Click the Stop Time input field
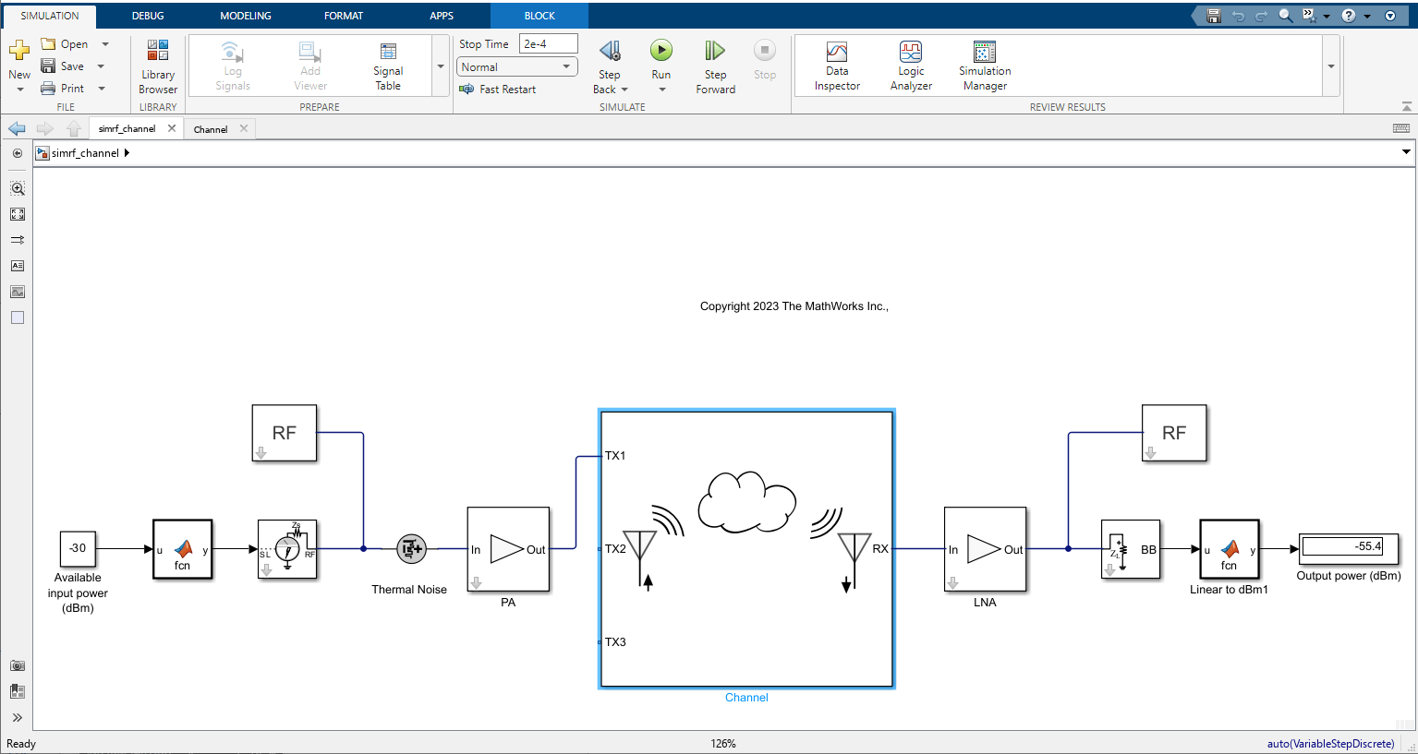Screen dimensions: 1418x754 pos(549,43)
